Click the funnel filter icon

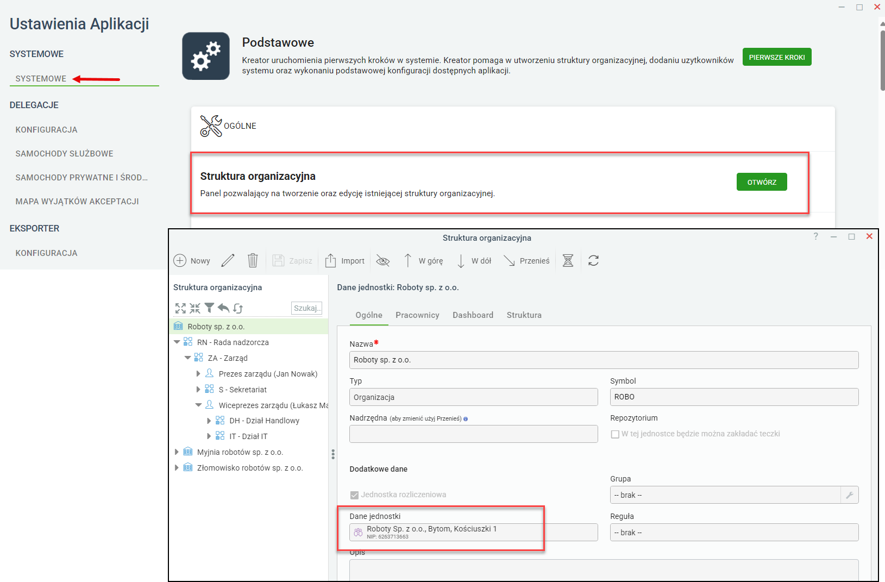[x=209, y=308]
